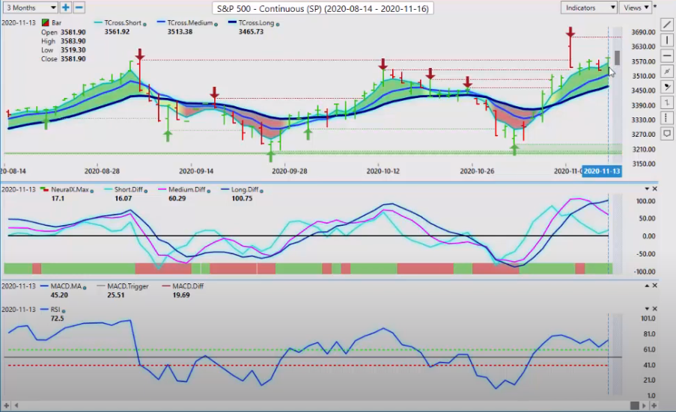Click the bottom-right plus expand button
This screenshot has height=412, width=676.
[x=654, y=405]
